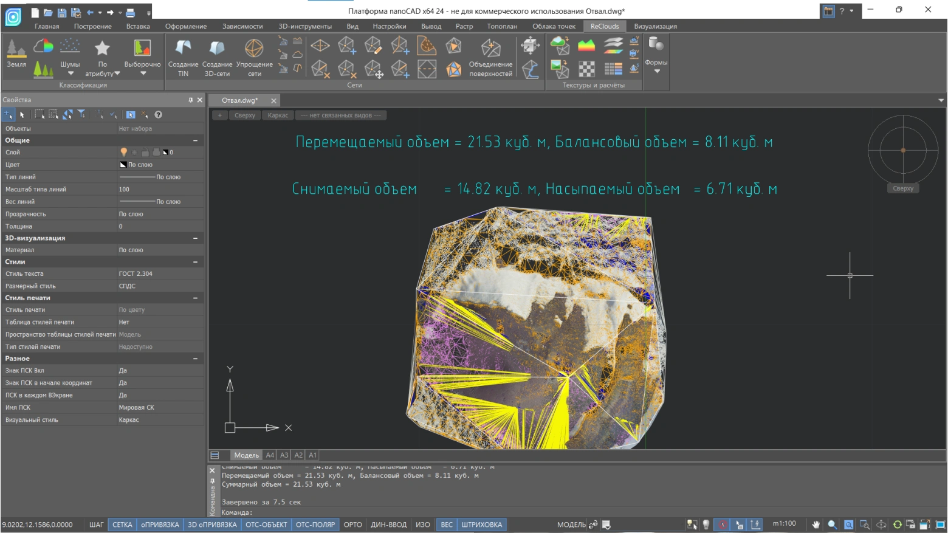Switch to the A4 layout tab
Screen dimensions: 948x533
point(270,455)
